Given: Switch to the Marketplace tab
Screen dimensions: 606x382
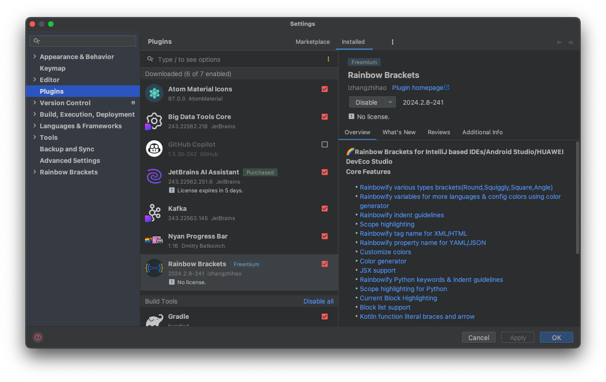Looking at the screenshot, I should pyautogui.click(x=313, y=42).
